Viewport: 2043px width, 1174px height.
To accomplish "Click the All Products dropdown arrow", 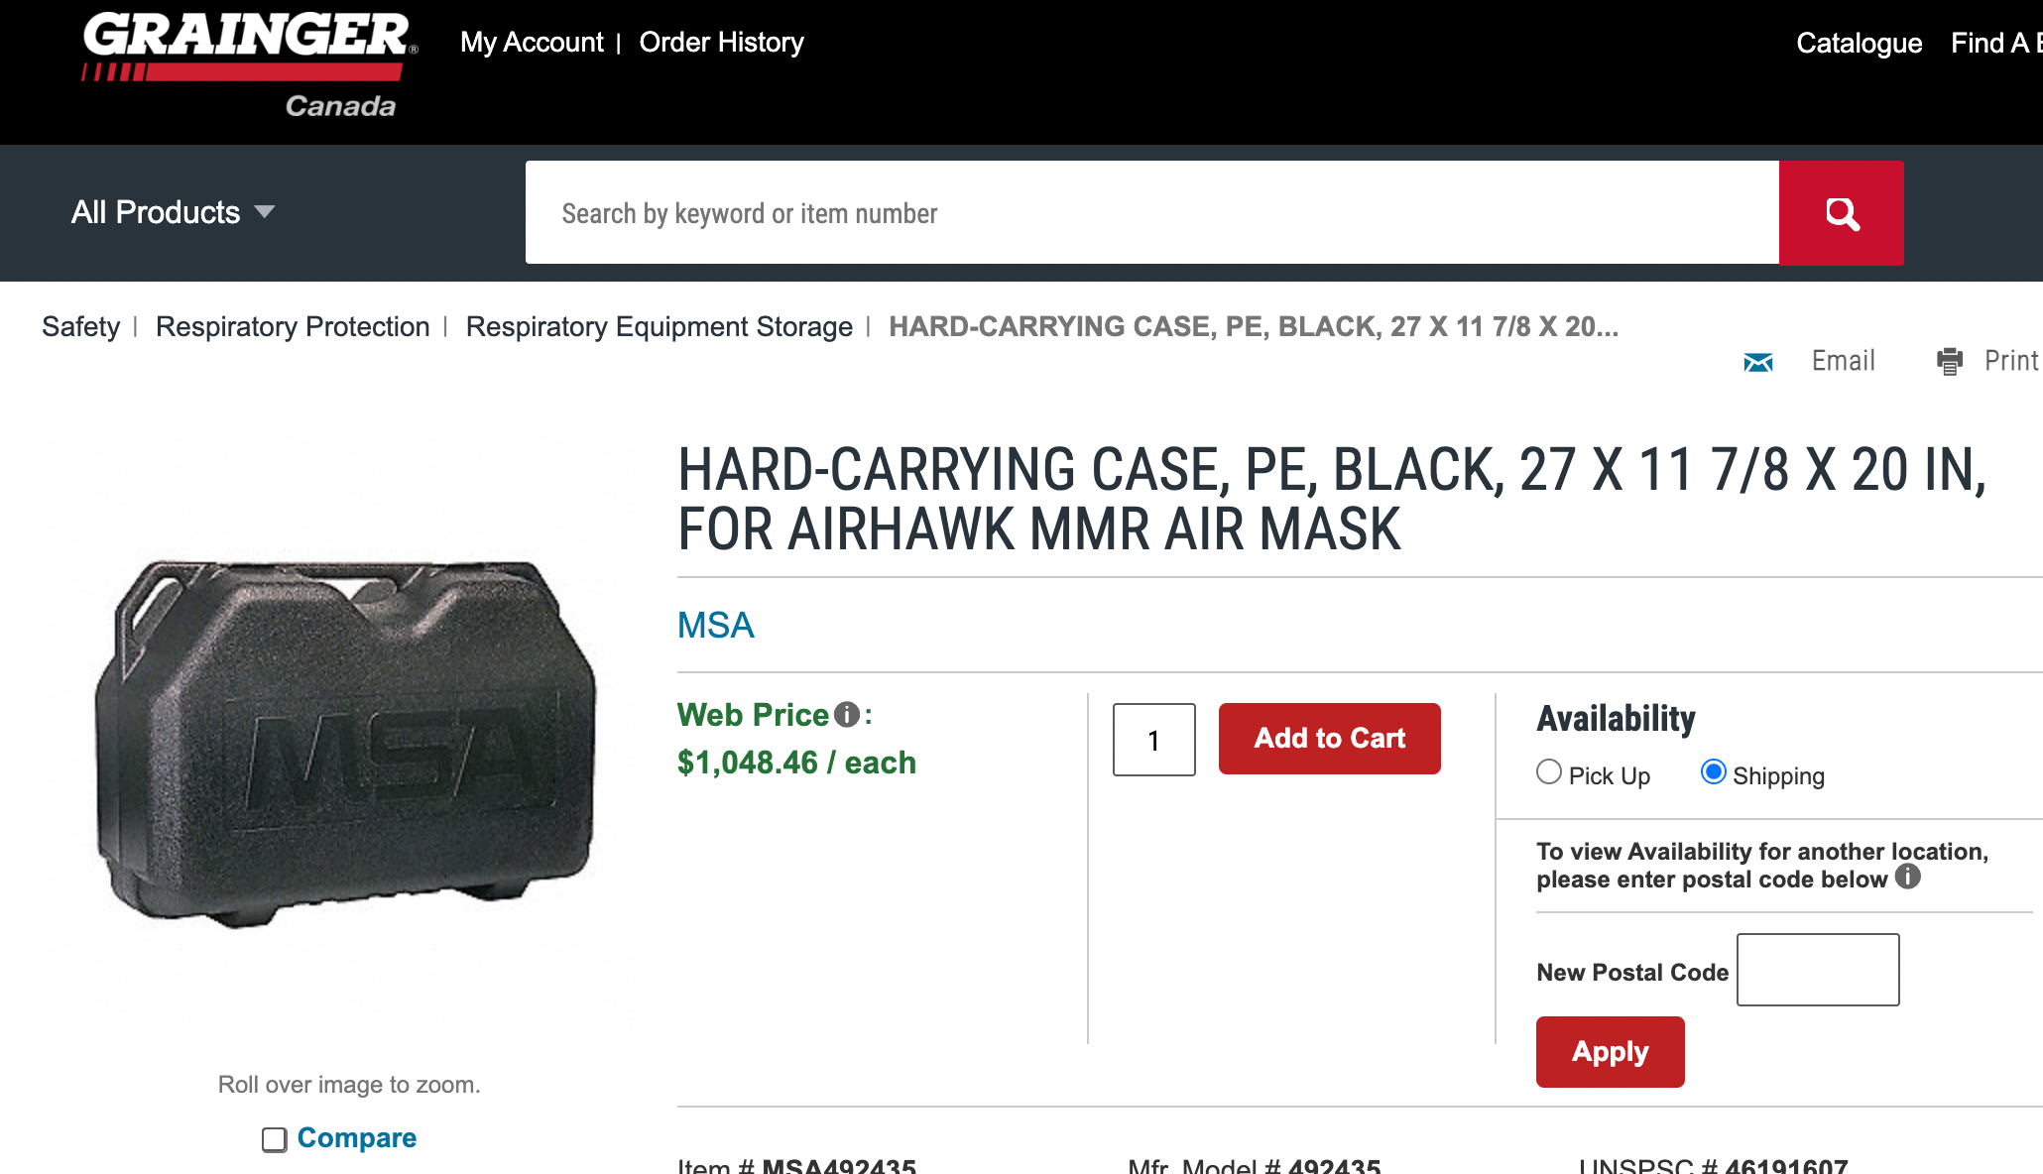I will click(x=264, y=212).
